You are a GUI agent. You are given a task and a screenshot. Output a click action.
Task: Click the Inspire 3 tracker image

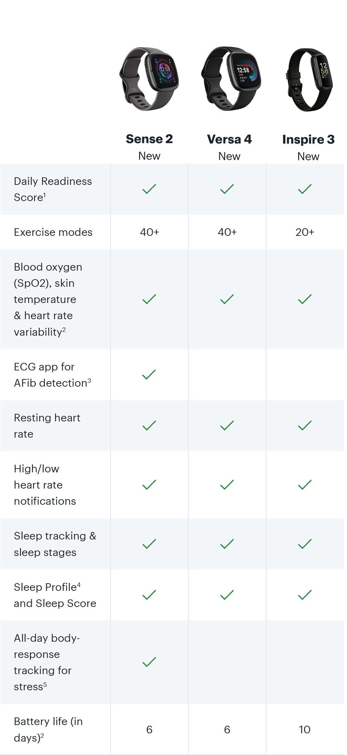pos(309,80)
